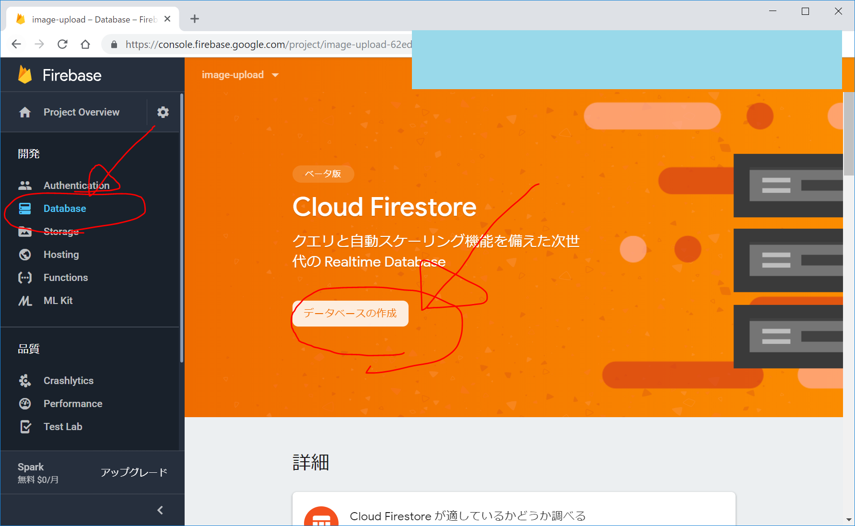
Task: Click the Crashlytics icon
Action: coord(25,381)
